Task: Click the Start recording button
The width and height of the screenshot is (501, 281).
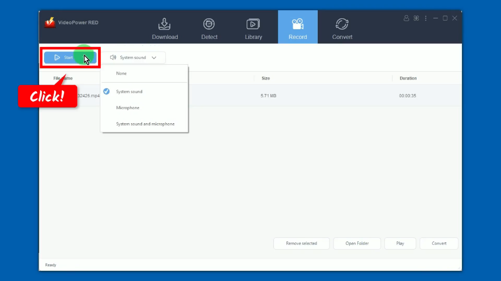Action: (x=70, y=57)
